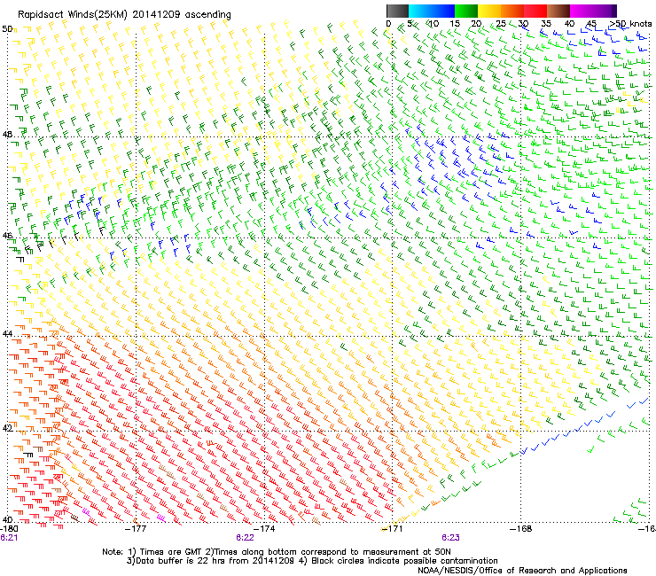Image resolution: width=656 pixels, height=576 pixels.
Task: Click the chart title Rapidsact Winds(25KM) 20141209 ascending
Action: (124, 15)
